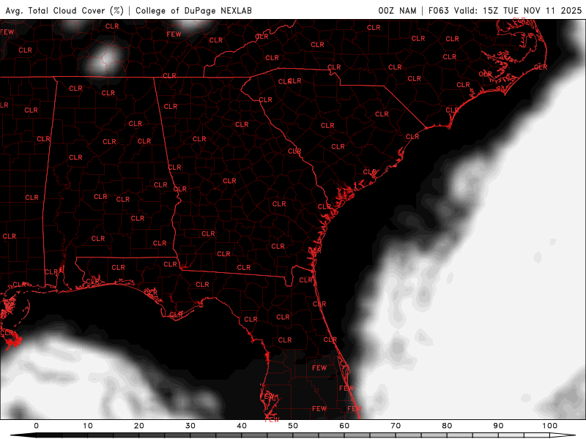Click the 60 value on the color scale
586x439 pixels.
coord(344,426)
